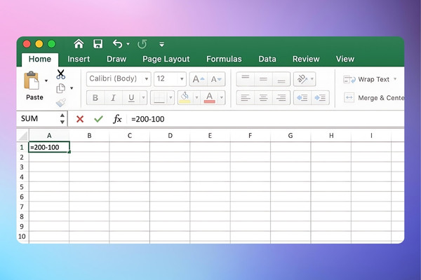Open the Insert tab
Screen dimensions: 421x280
point(79,59)
